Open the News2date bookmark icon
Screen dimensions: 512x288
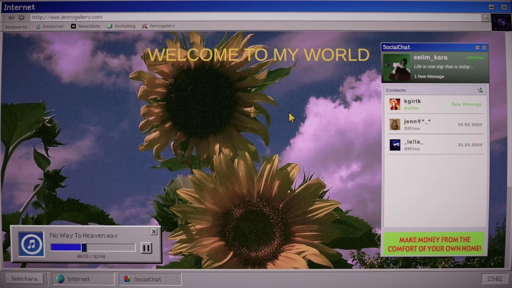74,26
